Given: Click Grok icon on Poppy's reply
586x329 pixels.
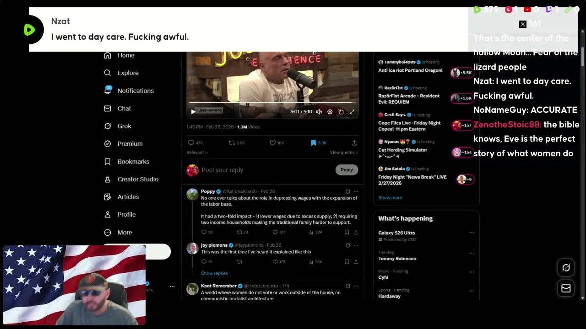Looking at the screenshot, I should (x=348, y=191).
